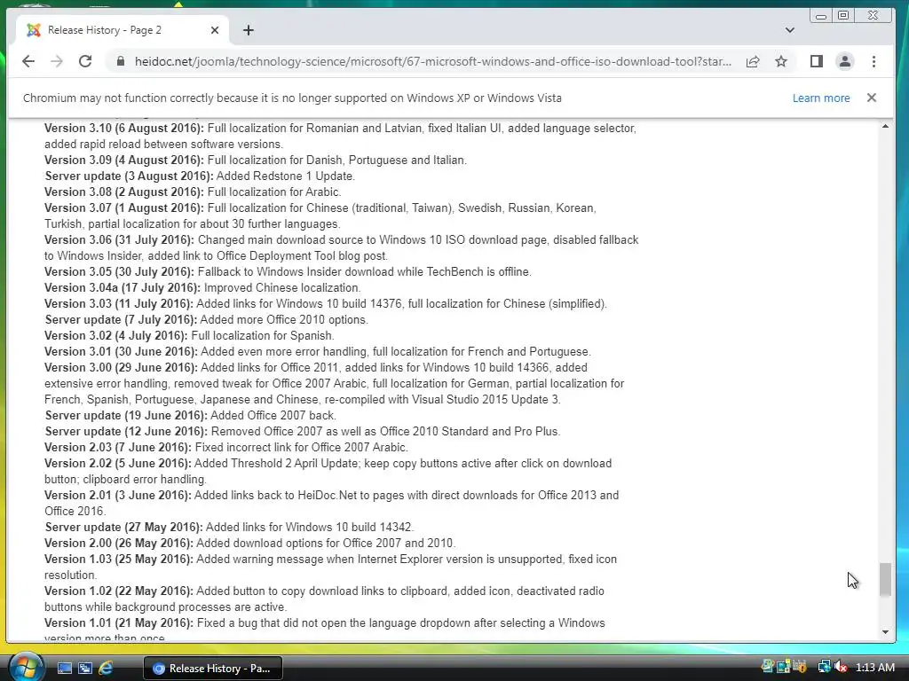Click 'Version 3.05 (30 July 2016):' text

[x=120, y=271]
